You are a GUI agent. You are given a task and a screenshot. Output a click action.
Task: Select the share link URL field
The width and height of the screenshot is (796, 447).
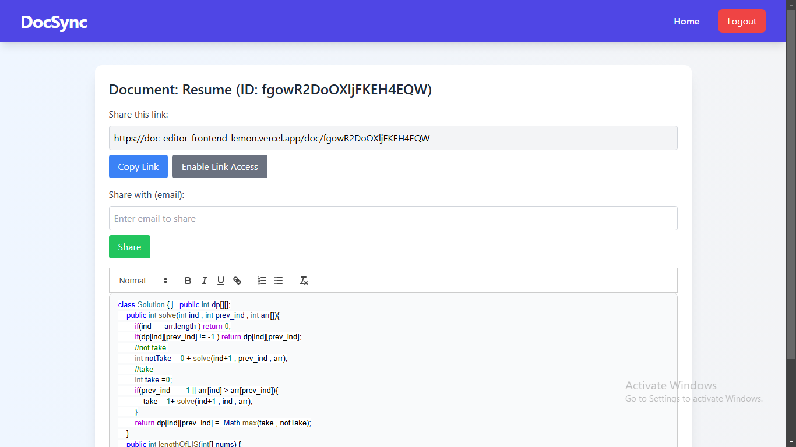click(x=393, y=138)
